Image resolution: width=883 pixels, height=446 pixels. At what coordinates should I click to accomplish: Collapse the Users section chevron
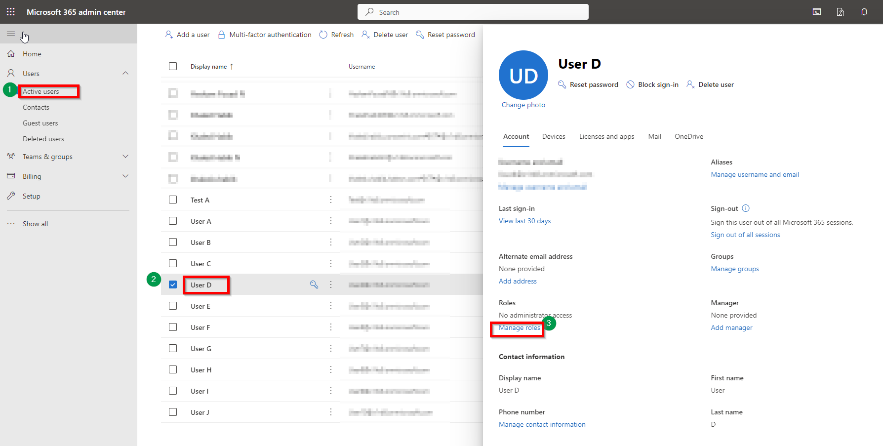click(125, 73)
